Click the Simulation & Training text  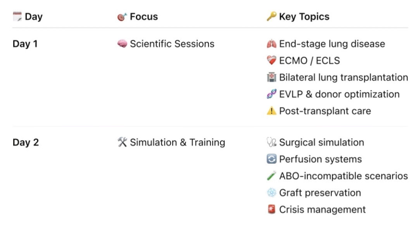(x=177, y=142)
